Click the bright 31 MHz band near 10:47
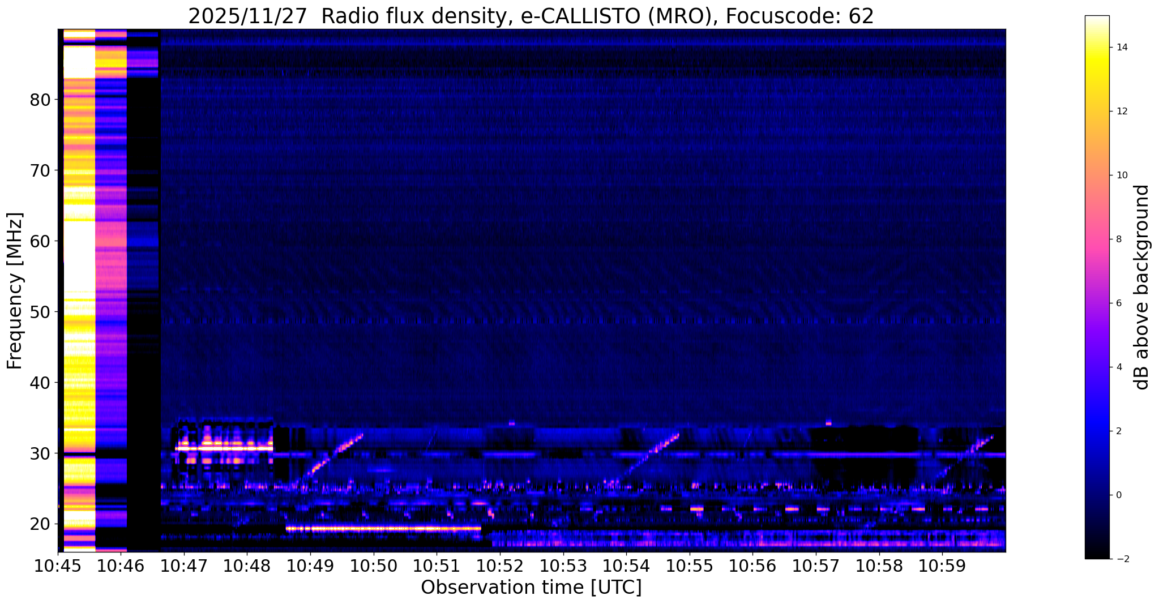Viewport: 1159px width, 604px height. [224, 448]
